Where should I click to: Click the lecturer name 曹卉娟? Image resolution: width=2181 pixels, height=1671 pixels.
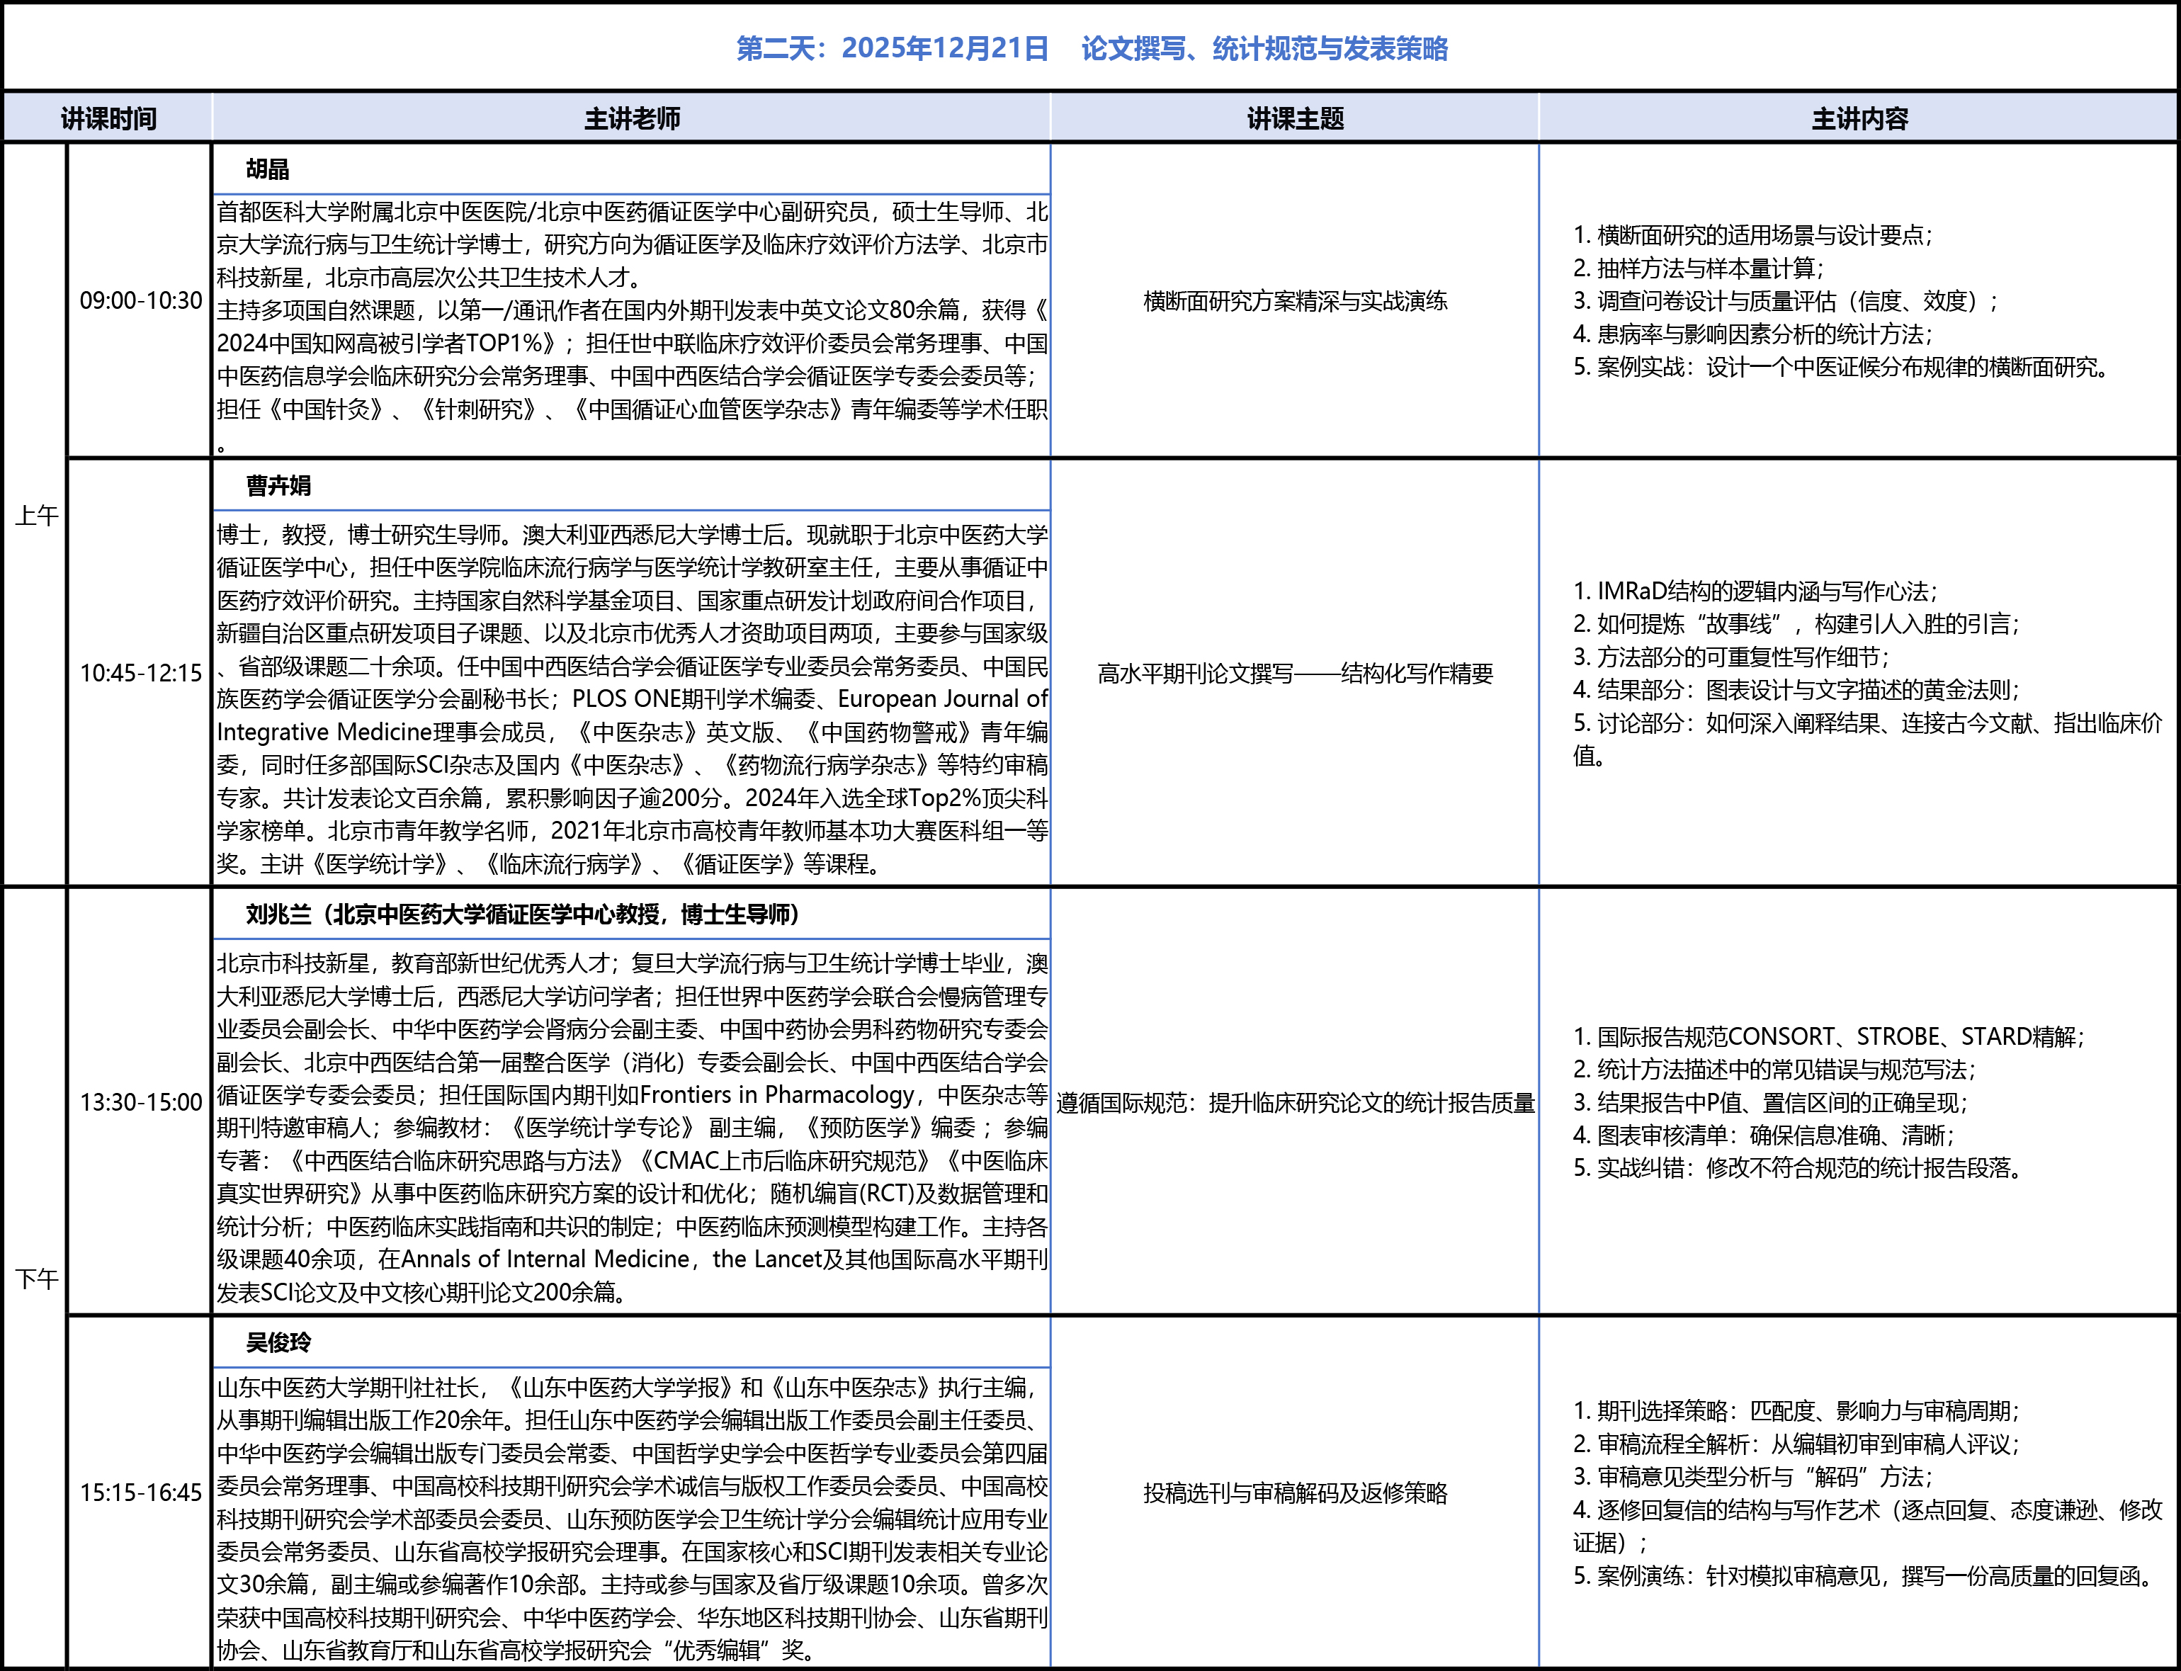point(278,485)
